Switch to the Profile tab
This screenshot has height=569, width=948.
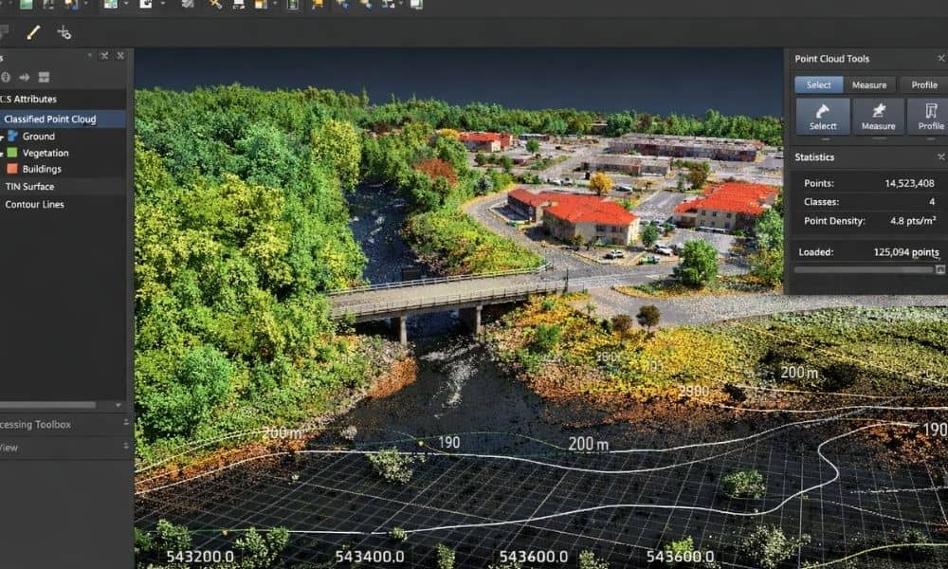[x=923, y=84]
